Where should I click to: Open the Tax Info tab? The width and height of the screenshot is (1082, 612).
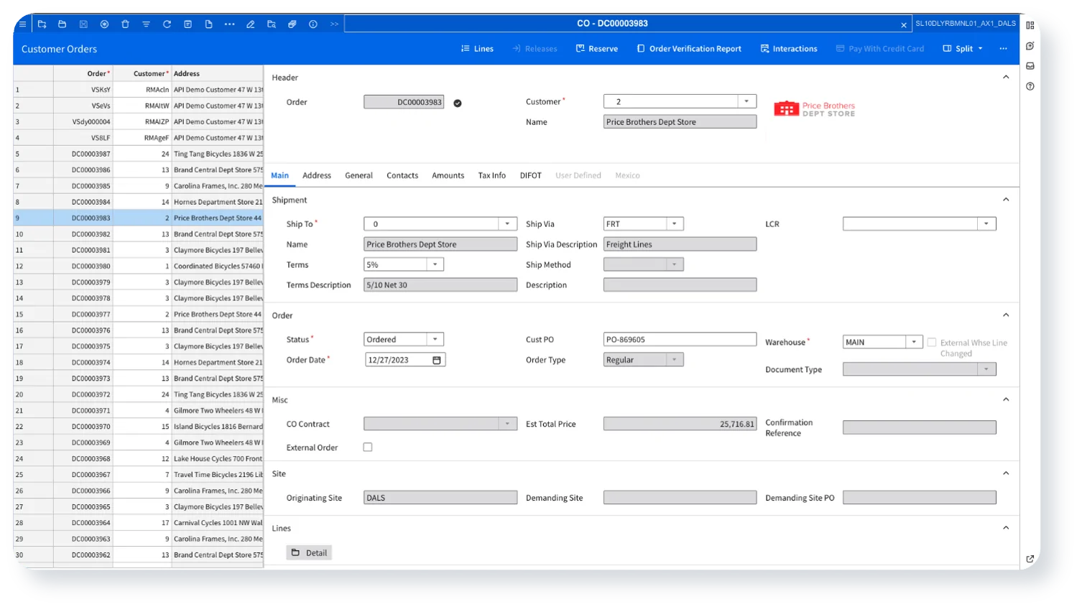click(x=491, y=175)
